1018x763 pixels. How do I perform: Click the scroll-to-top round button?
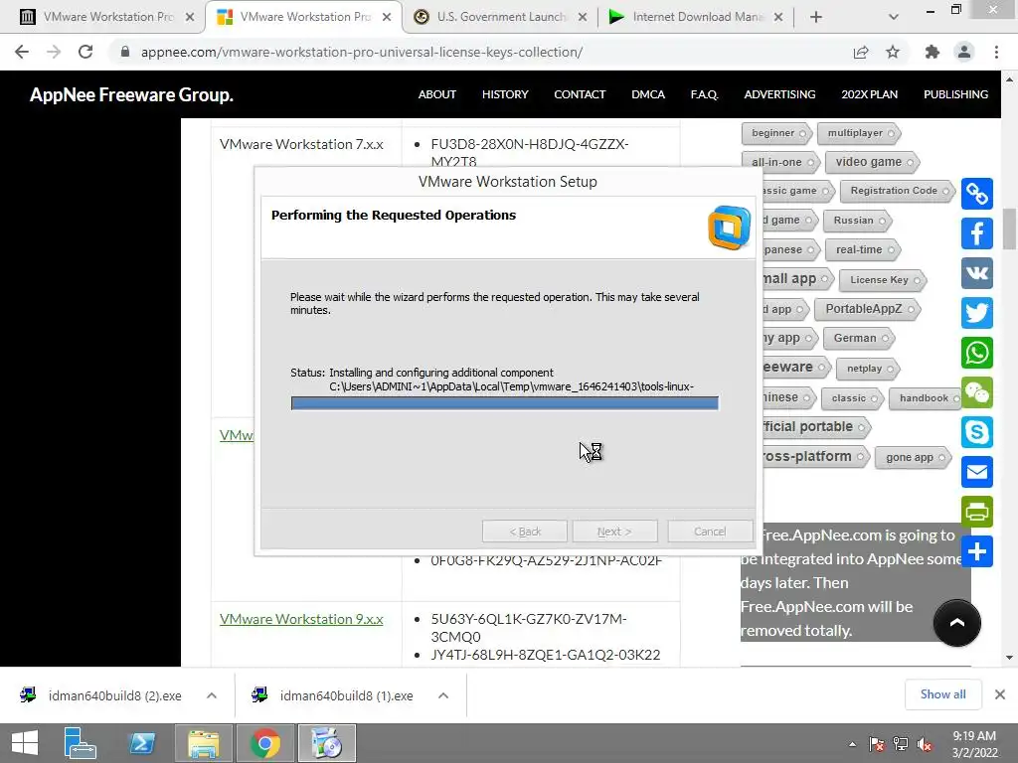pos(957,623)
